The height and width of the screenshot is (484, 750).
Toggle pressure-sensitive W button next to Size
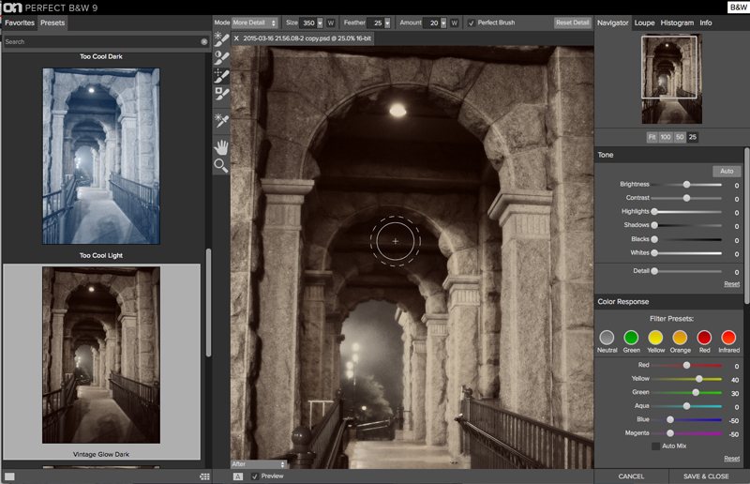pos(331,22)
